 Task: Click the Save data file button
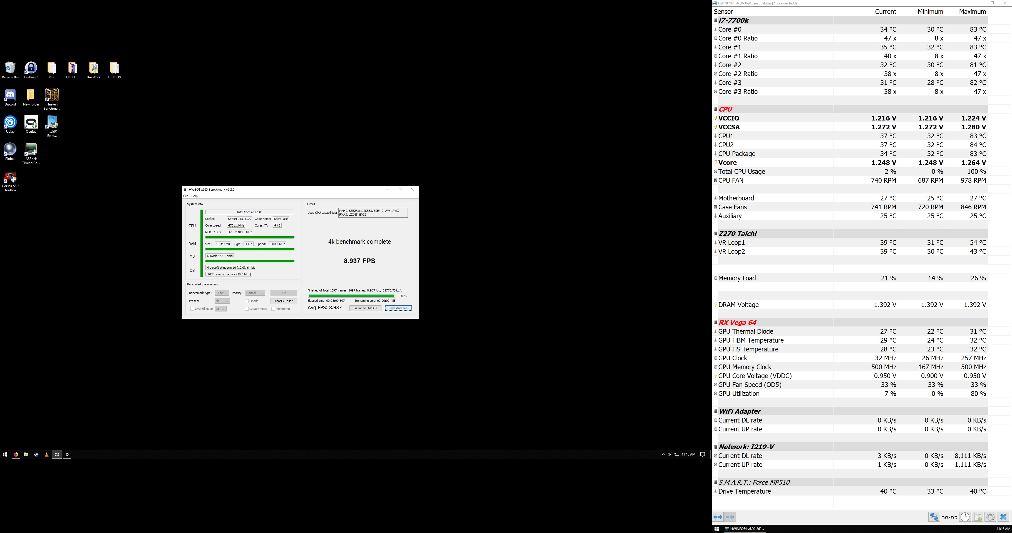398,308
